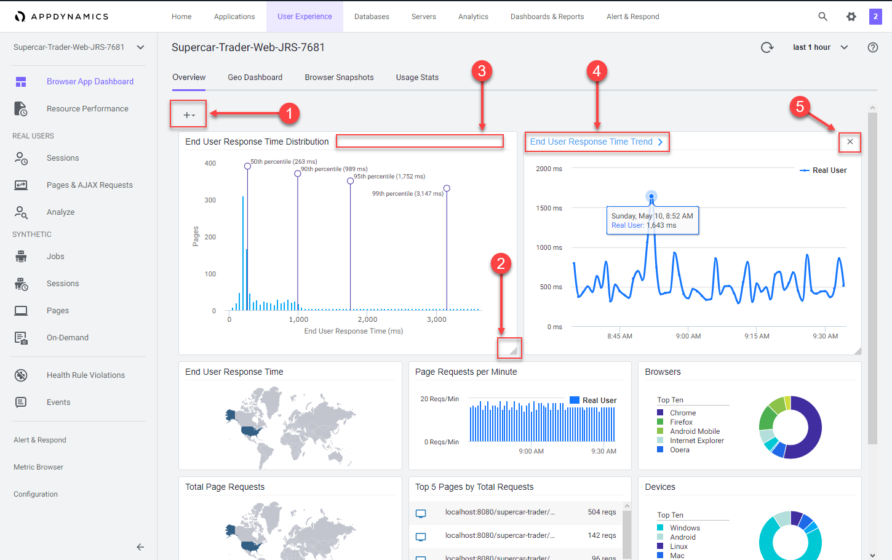The image size is (892, 560).
Task: Click the resize handle of Response Time Trend widget
Action: pyautogui.click(x=858, y=351)
